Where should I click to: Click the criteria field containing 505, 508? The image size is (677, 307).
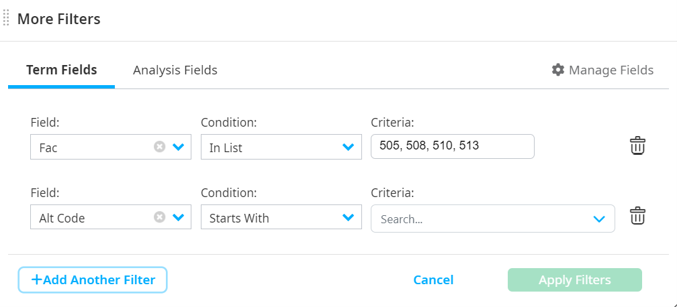(x=452, y=145)
